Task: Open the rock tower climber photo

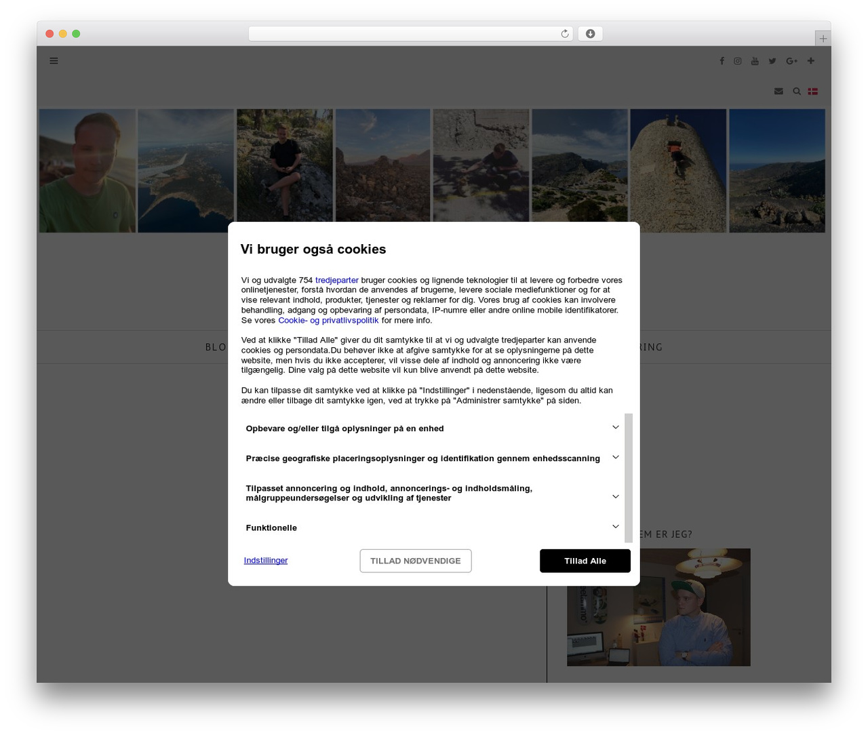Action: pos(678,171)
